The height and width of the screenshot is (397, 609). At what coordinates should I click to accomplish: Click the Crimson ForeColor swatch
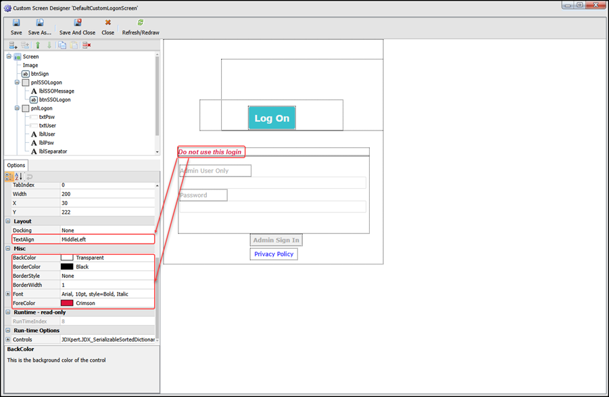click(67, 304)
